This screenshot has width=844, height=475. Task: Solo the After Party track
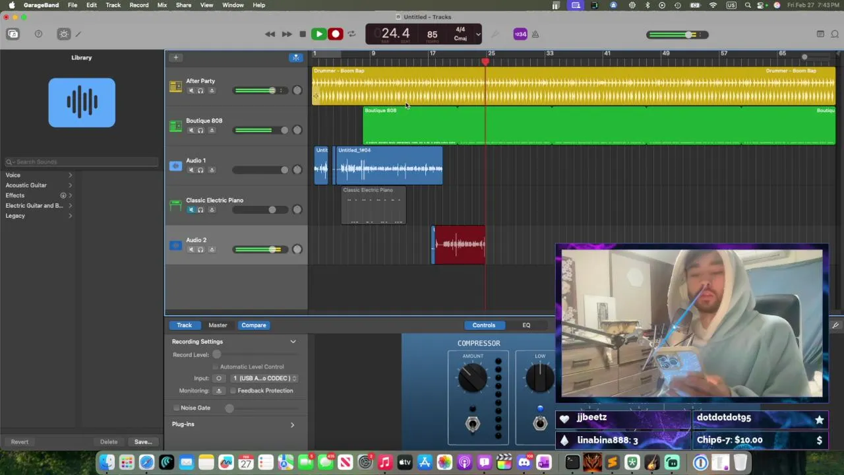click(200, 90)
